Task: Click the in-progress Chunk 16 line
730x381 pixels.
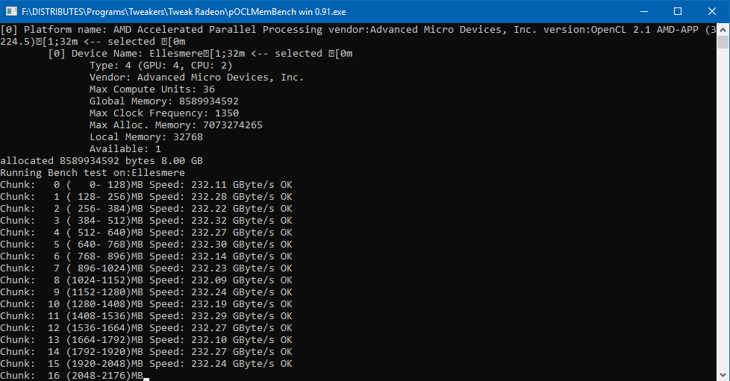Action: [x=71, y=376]
